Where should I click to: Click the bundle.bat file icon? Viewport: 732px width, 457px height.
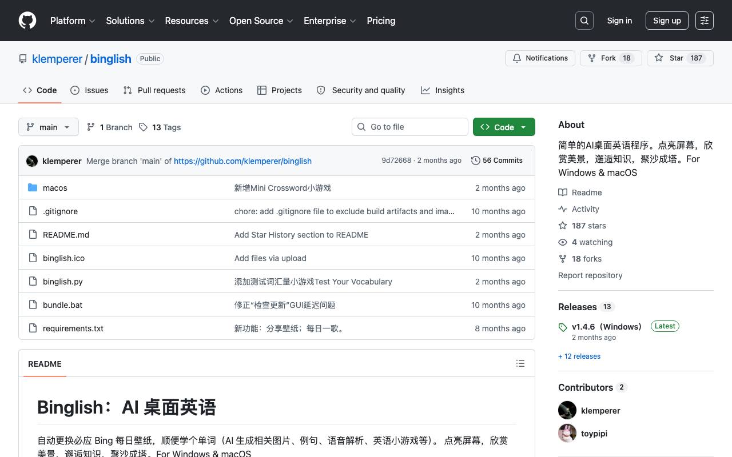coord(33,305)
